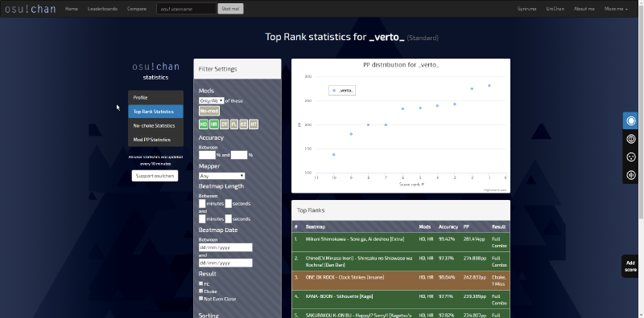Focus the osu! username input field
The image size is (644, 318).
click(x=187, y=9)
